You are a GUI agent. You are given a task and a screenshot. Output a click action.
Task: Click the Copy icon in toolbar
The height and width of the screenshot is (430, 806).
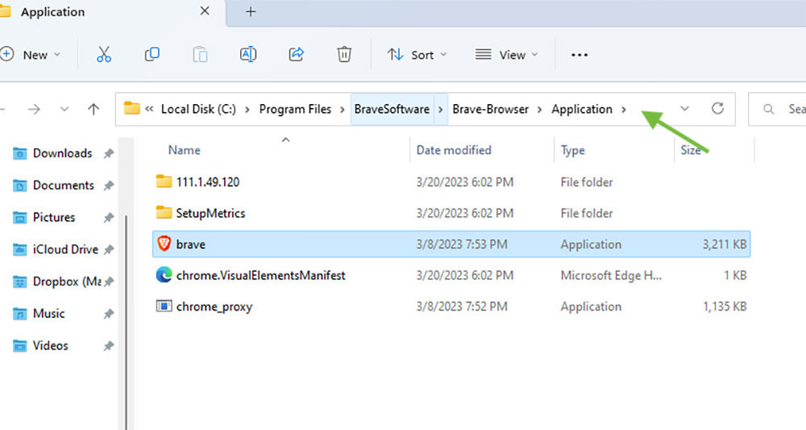[x=152, y=55]
